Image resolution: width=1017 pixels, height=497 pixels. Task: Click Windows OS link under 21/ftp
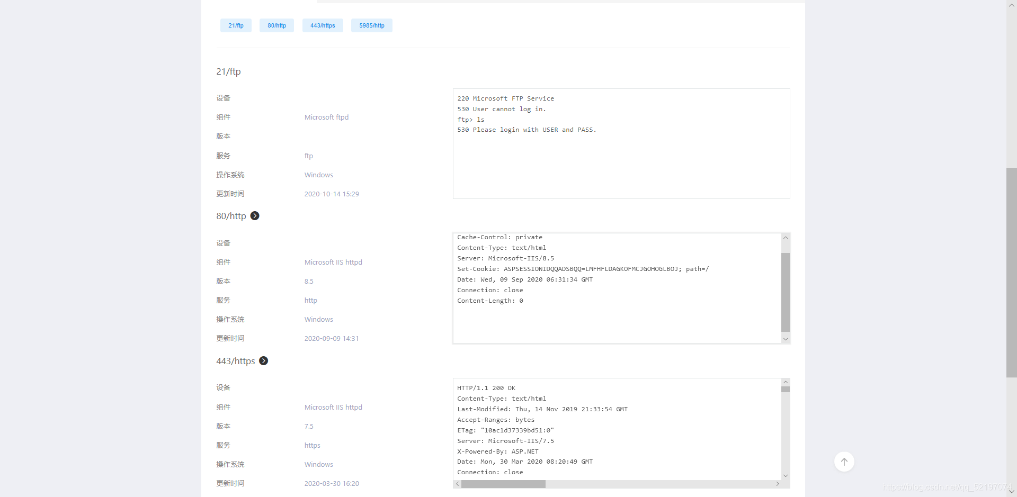(x=319, y=175)
